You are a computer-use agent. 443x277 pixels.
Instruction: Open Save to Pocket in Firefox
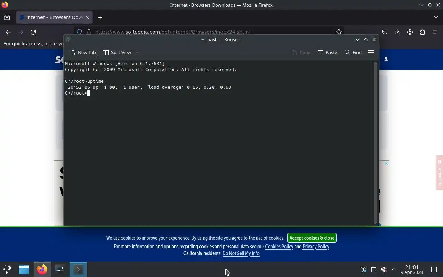[385, 32]
